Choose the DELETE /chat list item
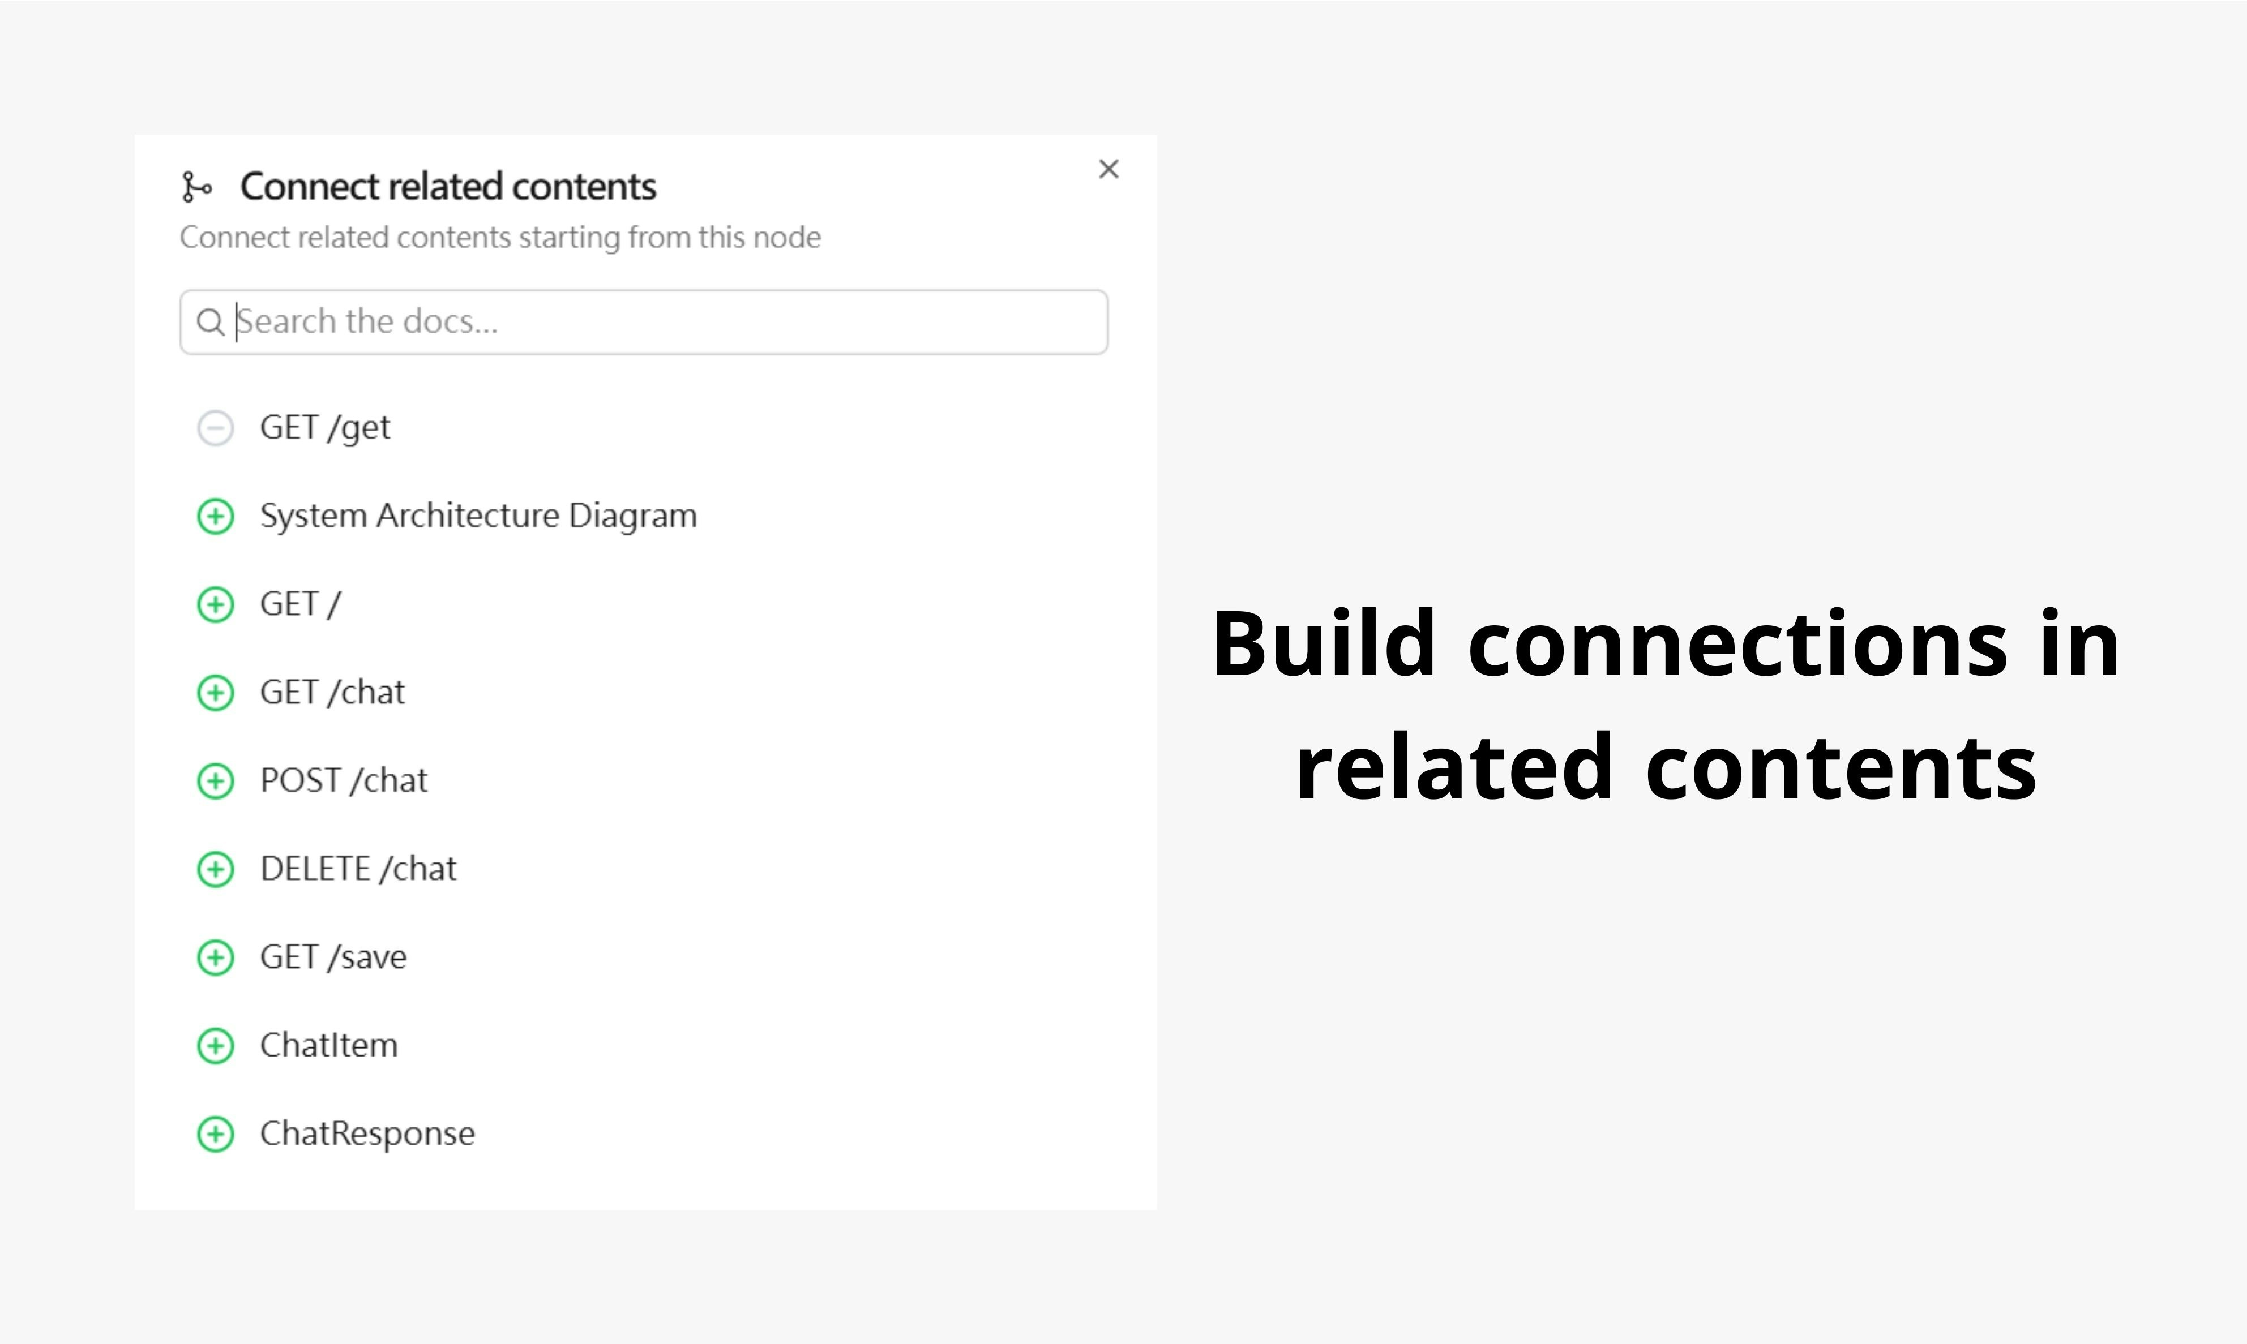 click(358, 869)
